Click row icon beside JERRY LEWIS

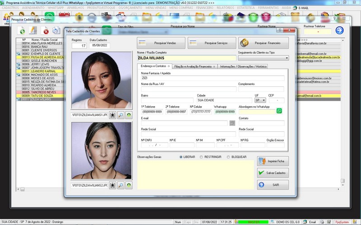point(19,64)
